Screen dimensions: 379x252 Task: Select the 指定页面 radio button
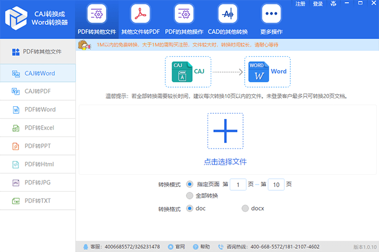point(190,184)
